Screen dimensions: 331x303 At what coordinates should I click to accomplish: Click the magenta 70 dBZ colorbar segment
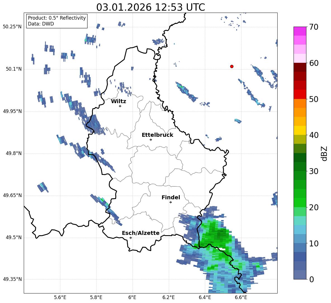tap(300, 31)
